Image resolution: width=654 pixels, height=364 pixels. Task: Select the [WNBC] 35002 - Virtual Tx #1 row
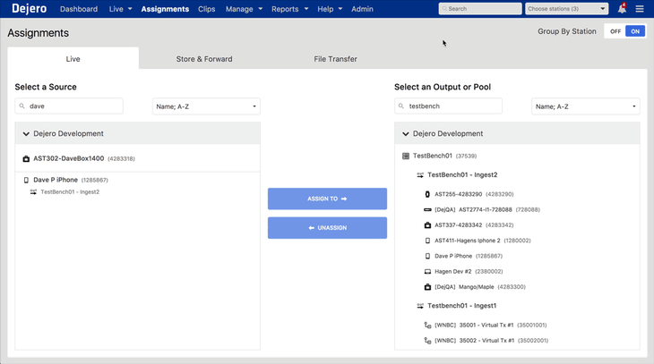coord(491,340)
